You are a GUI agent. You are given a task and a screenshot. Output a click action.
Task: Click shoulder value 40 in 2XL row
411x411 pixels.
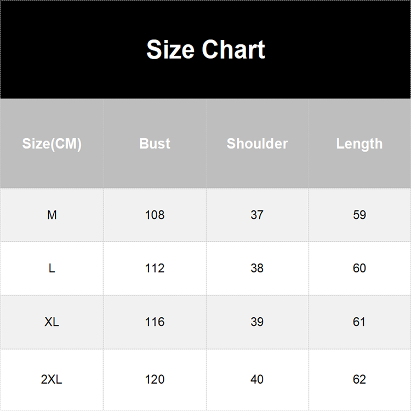pos(257,379)
